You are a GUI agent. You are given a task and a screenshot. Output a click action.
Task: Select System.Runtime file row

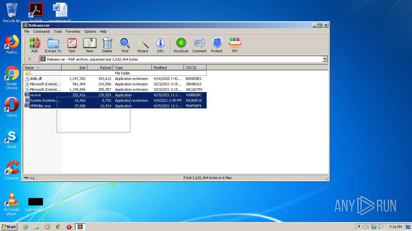(x=115, y=100)
